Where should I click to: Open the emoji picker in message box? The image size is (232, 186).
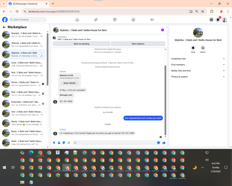158,143
